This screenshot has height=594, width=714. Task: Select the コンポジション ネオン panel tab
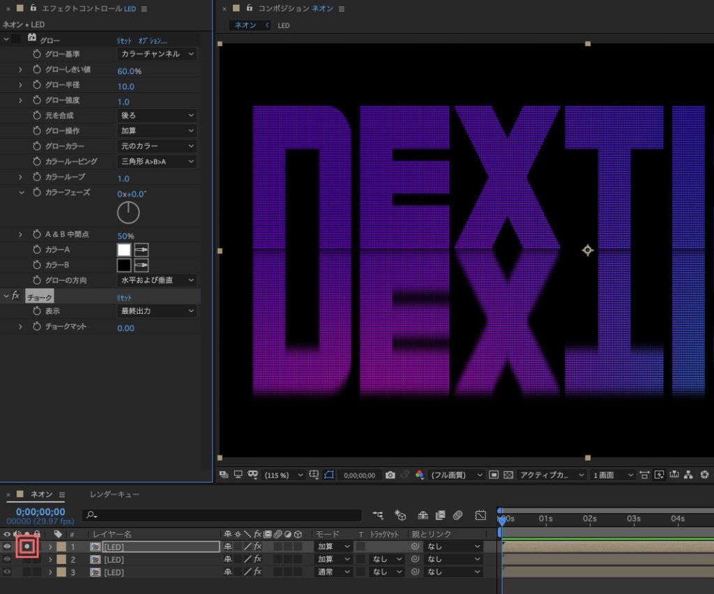tap(296, 8)
